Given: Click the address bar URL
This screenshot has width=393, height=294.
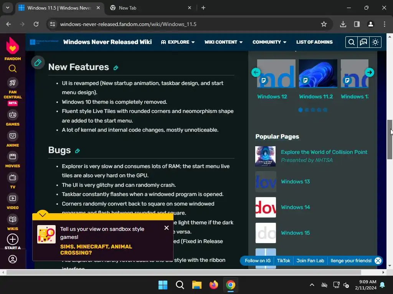Looking at the screenshot, I should tap(128, 24).
